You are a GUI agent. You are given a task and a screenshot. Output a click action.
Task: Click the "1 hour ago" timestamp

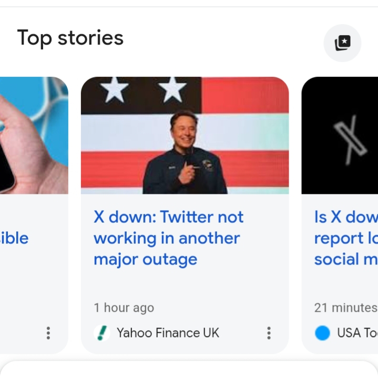click(x=124, y=308)
